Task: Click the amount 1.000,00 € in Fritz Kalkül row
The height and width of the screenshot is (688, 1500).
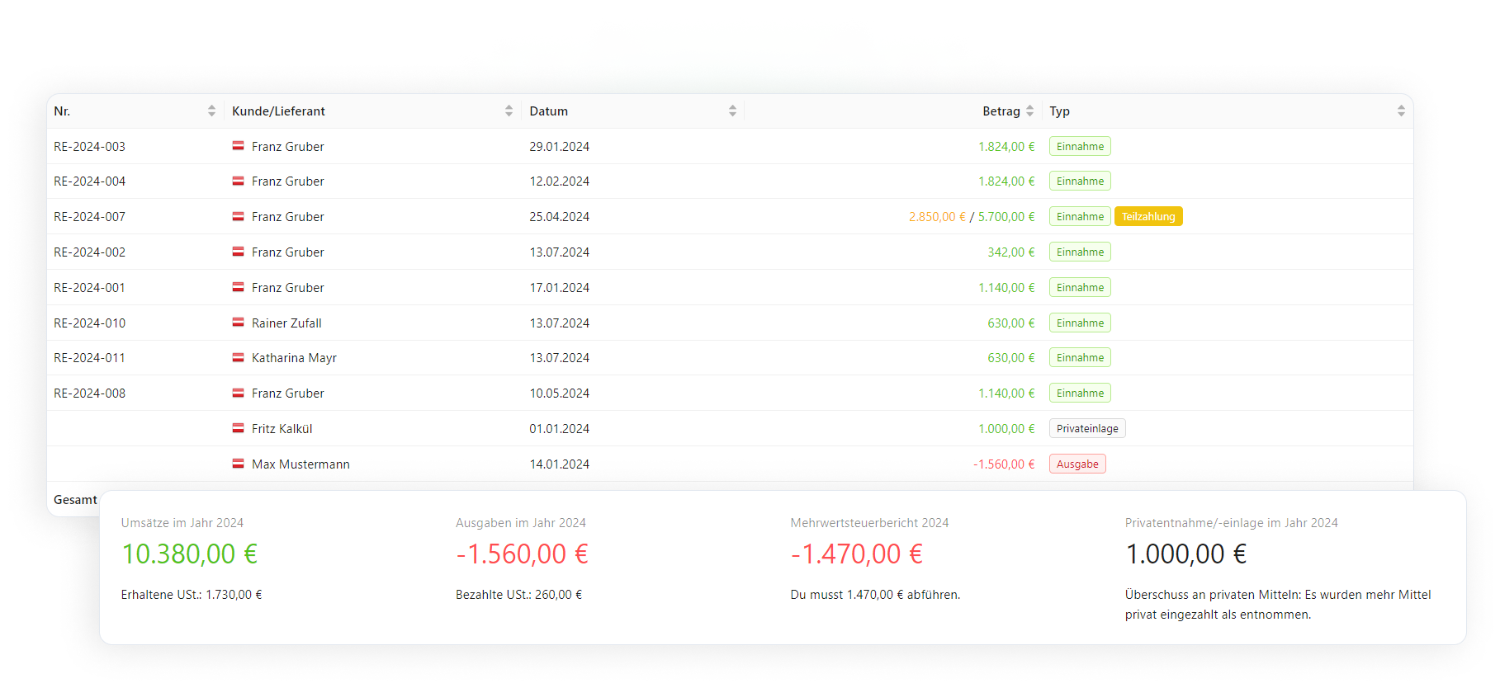Action: click(x=1006, y=429)
